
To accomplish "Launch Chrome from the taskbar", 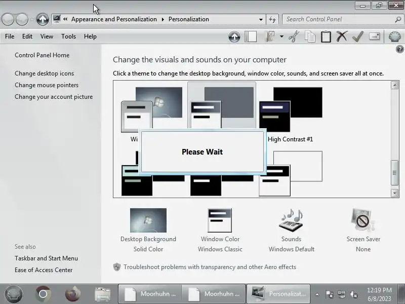I will [x=43, y=294].
